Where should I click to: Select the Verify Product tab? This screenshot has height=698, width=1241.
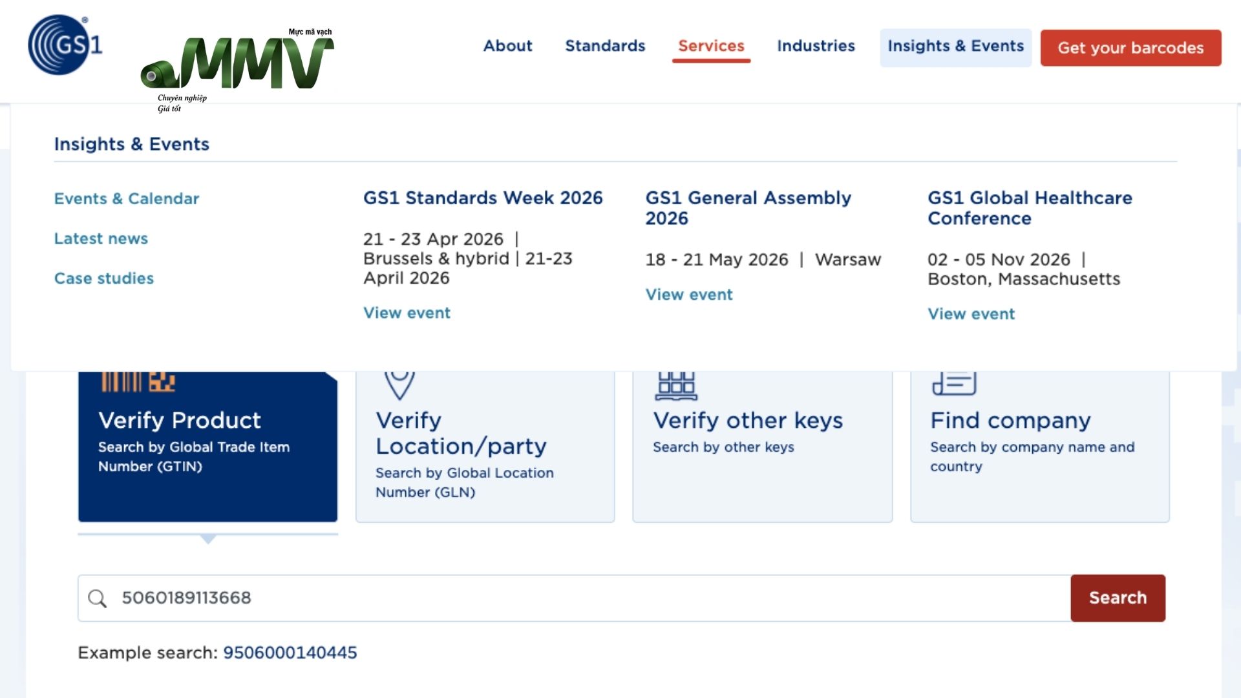[x=207, y=447]
